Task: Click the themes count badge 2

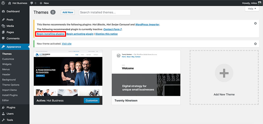Action: pos(53,12)
